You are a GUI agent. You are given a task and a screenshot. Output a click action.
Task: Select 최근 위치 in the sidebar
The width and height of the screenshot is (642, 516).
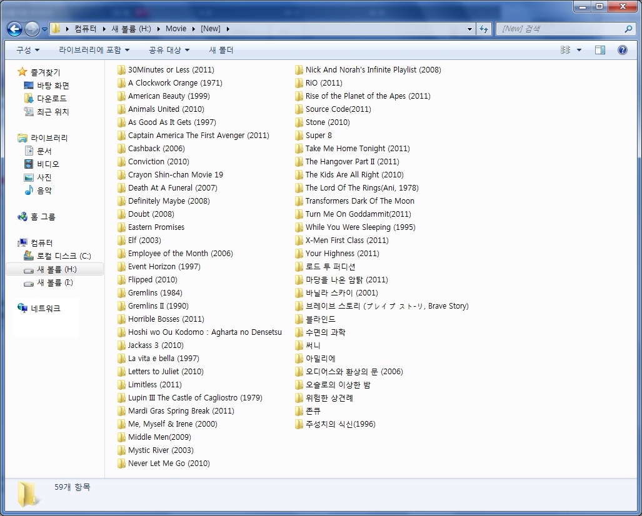point(53,112)
